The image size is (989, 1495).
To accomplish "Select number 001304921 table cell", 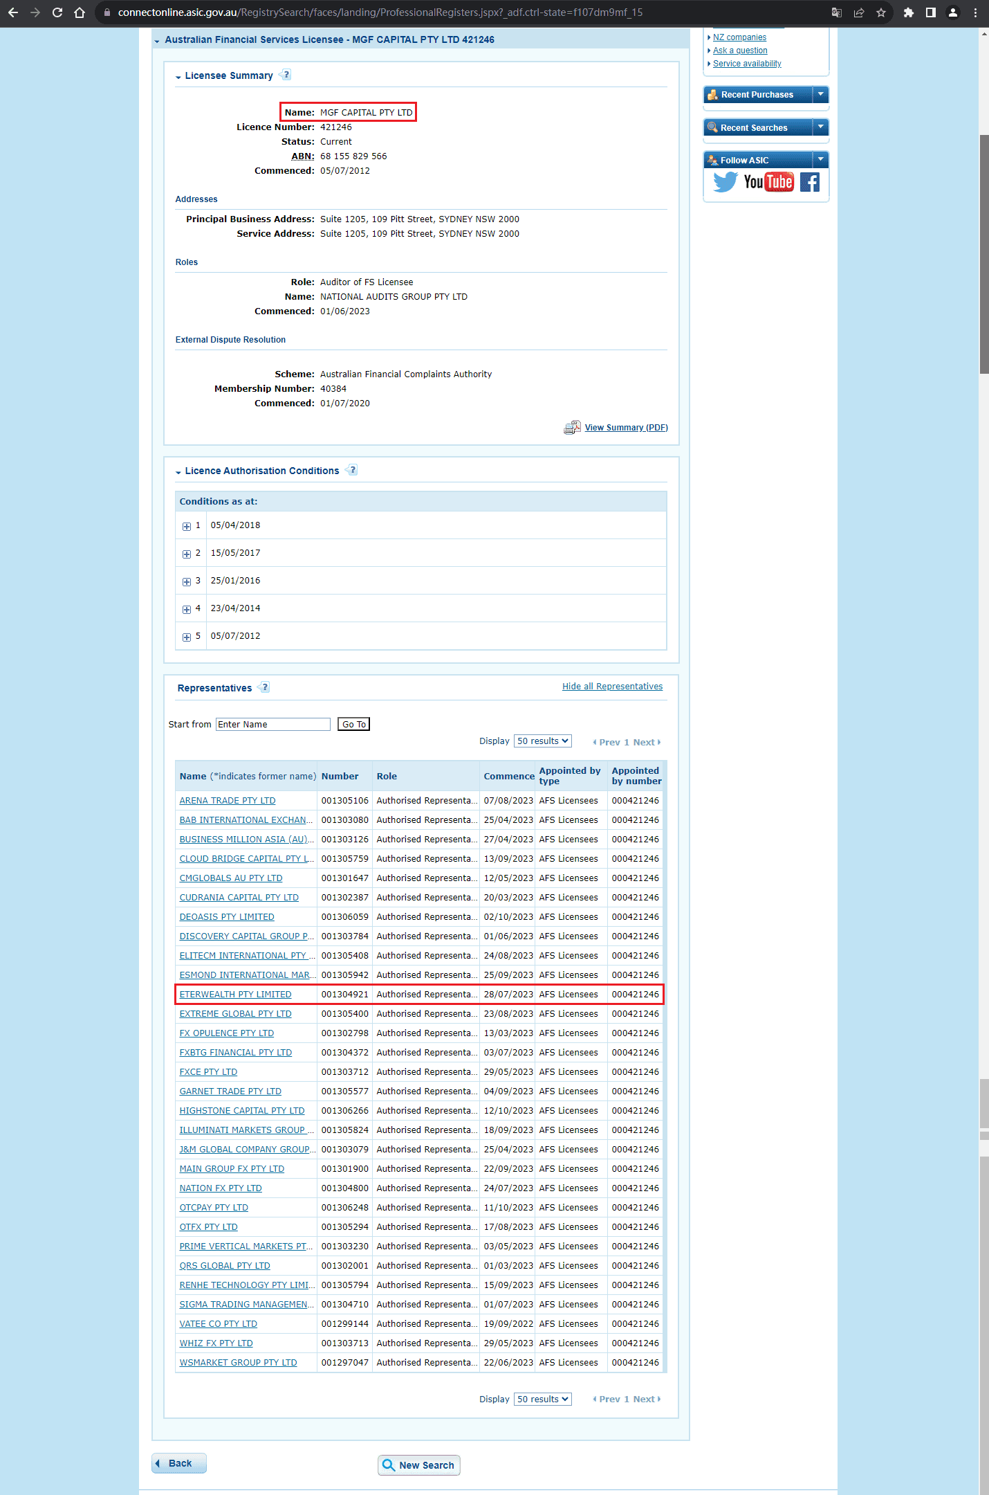I will tap(344, 995).
